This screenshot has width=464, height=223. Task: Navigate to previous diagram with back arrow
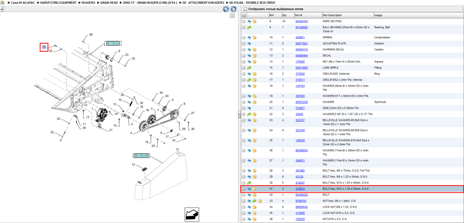pyautogui.click(x=226, y=9)
